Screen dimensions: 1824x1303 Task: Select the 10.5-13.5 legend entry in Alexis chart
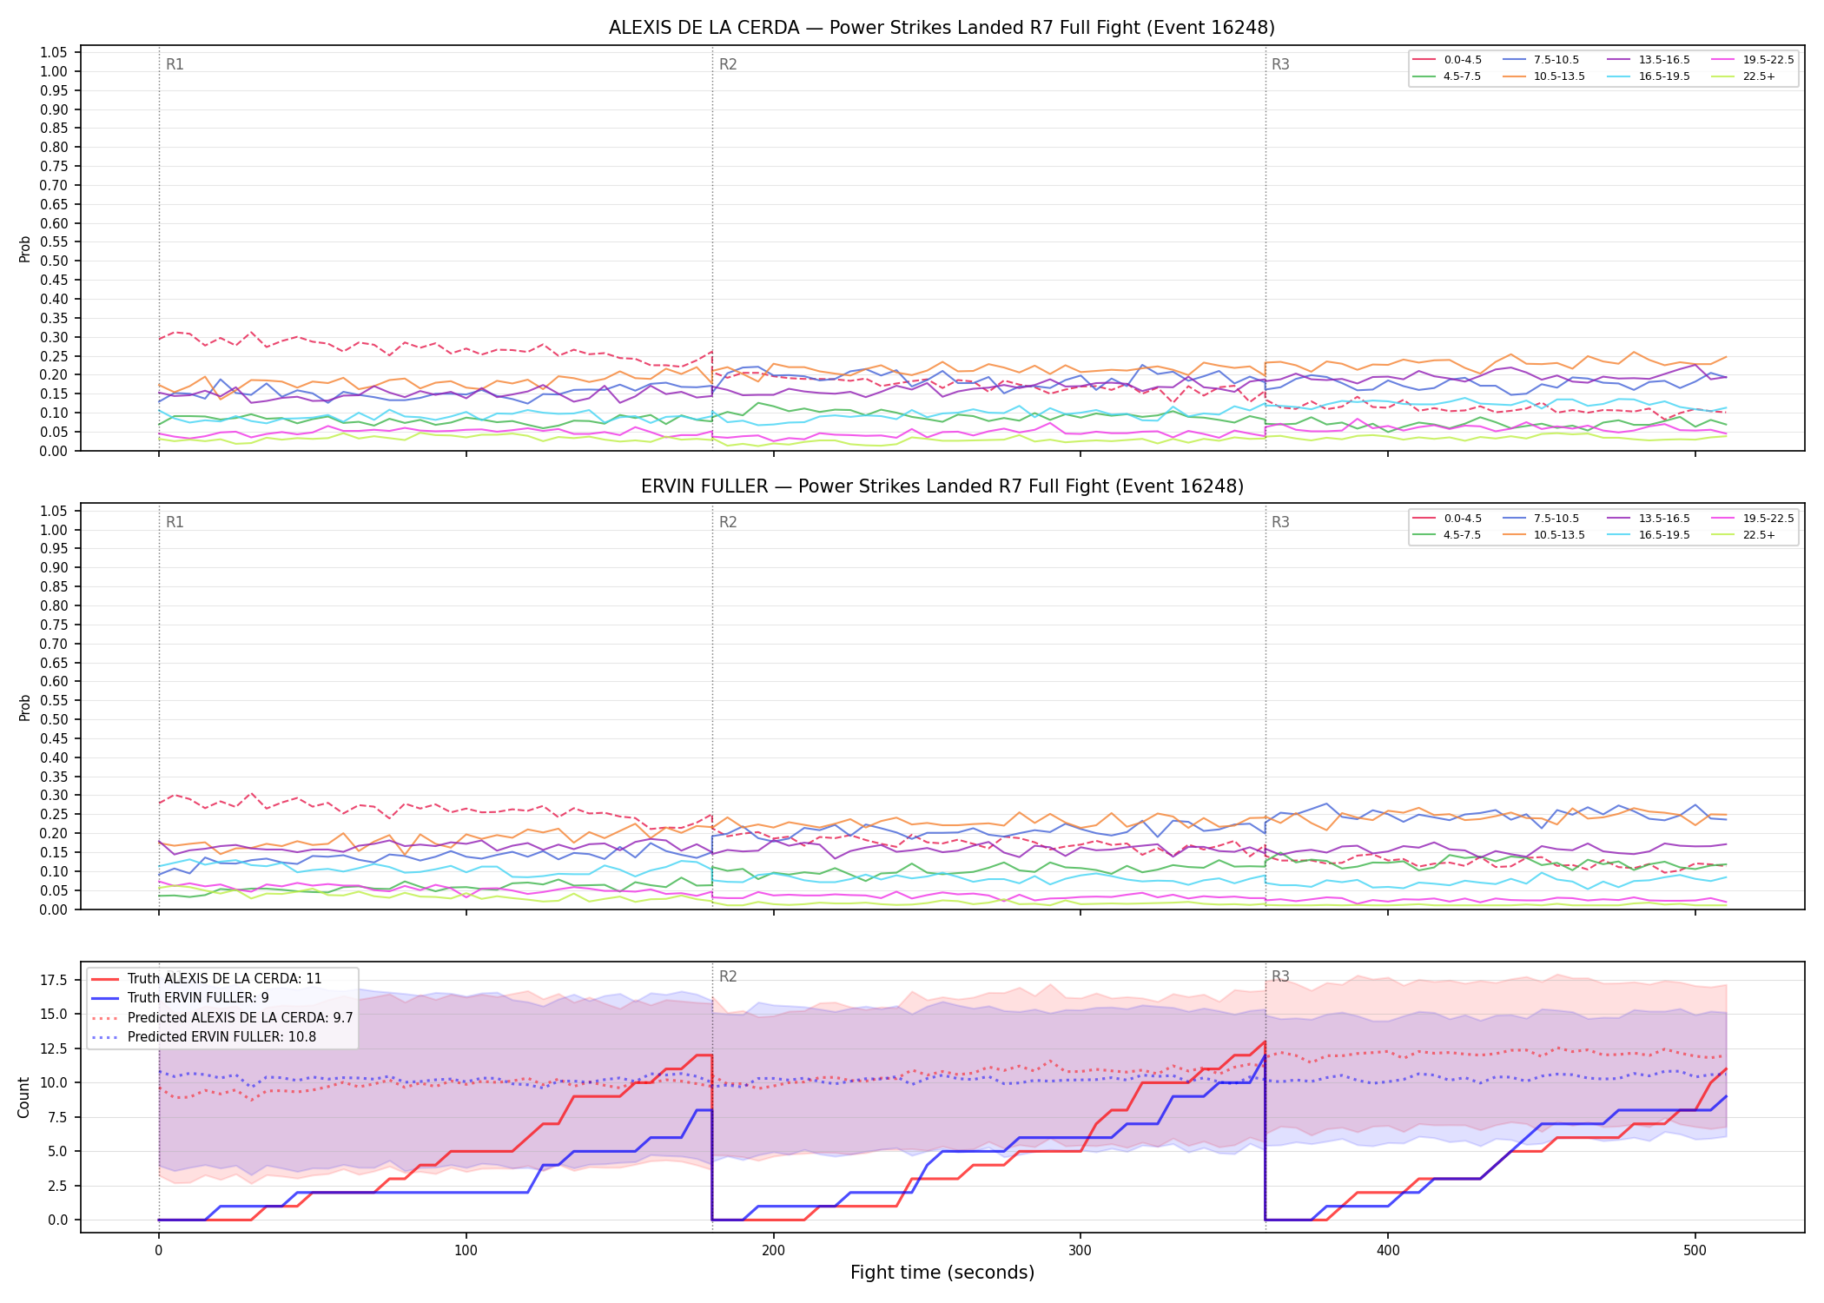tap(1544, 76)
